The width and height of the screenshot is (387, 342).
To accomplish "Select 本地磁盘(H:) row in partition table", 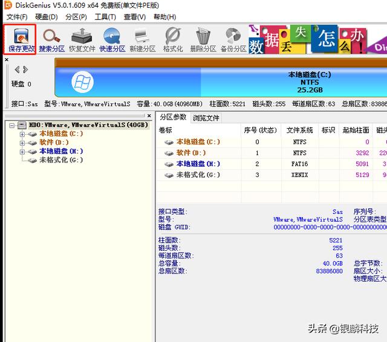I will (x=272, y=164).
